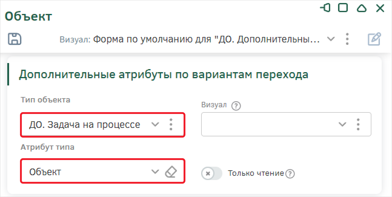Open three-dot menu in empty Визуал field
392x197 pixels.
pyautogui.click(x=358, y=124)
